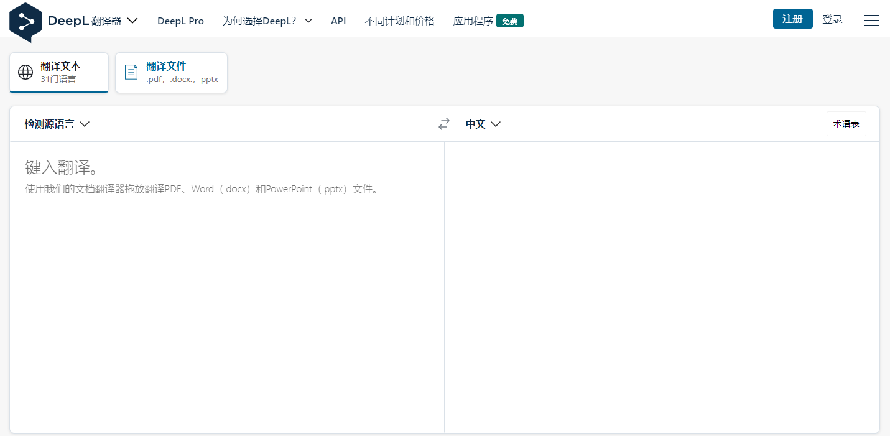Switch to the 翻译文件 tab
This screenshot has width=890, height=436.
point(171,72)
